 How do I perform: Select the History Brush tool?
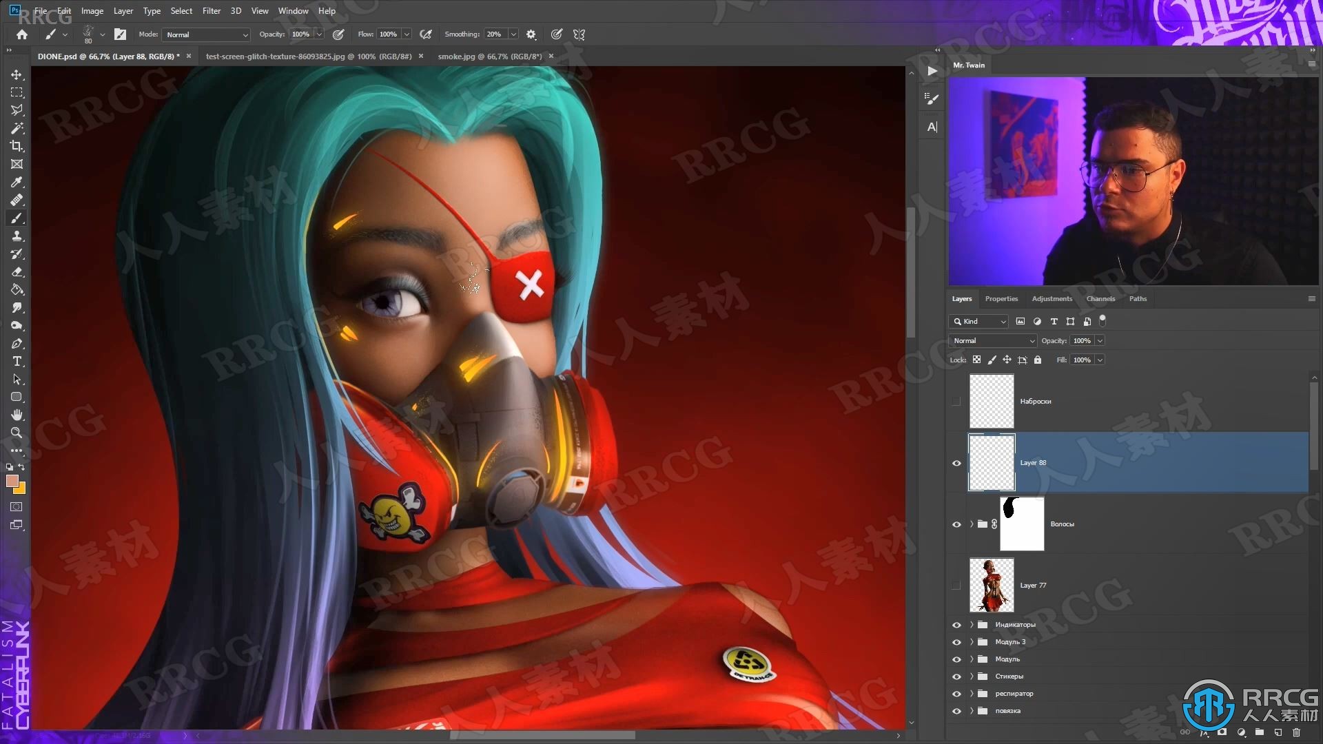pyautogui.click(x=17, y=254)
